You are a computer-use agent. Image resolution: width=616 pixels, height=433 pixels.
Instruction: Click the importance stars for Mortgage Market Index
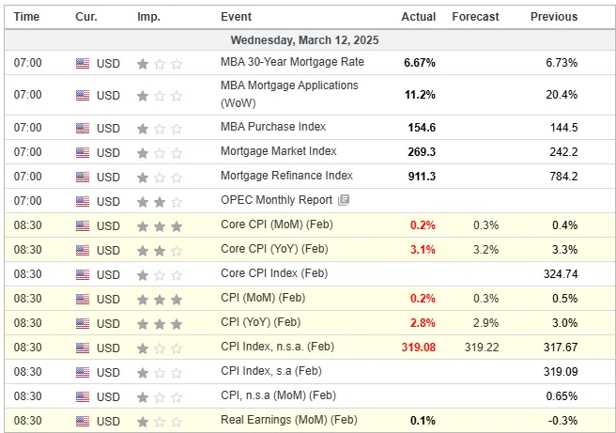click(x=160, y=151)
